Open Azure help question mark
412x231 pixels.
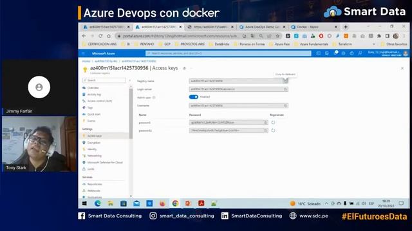click(351, 53)
